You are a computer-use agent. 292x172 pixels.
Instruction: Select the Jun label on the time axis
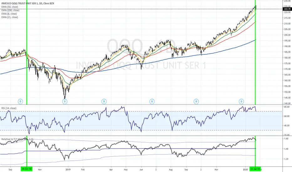(141, 169)
